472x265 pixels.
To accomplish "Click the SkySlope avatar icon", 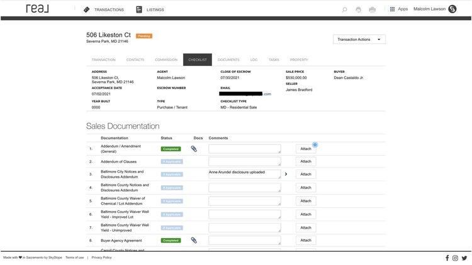I will pos(452,9).
